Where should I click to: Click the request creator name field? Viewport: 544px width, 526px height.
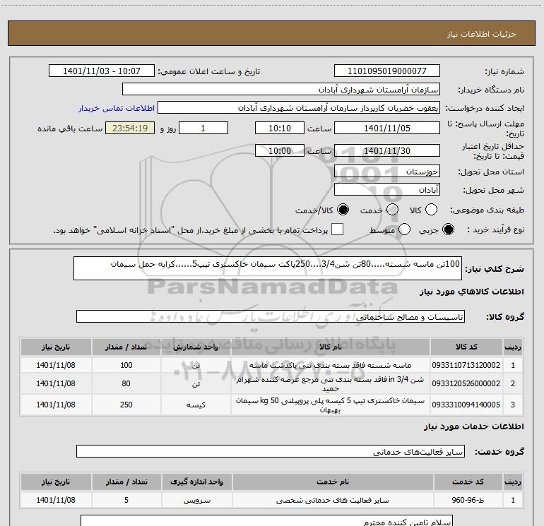(299, 108)
